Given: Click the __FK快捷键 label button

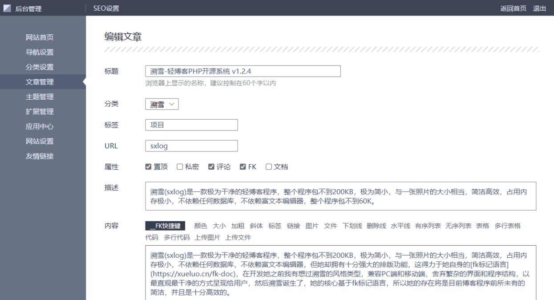Looking at the screenshot, I should click(x=165, y=226).
